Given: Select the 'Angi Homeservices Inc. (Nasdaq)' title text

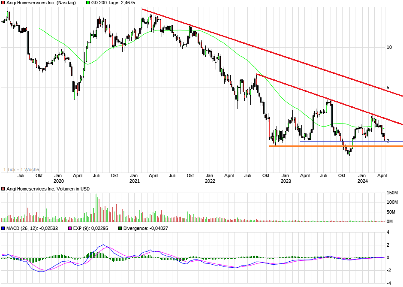Looking at the screenshot, I should [41, 3].
